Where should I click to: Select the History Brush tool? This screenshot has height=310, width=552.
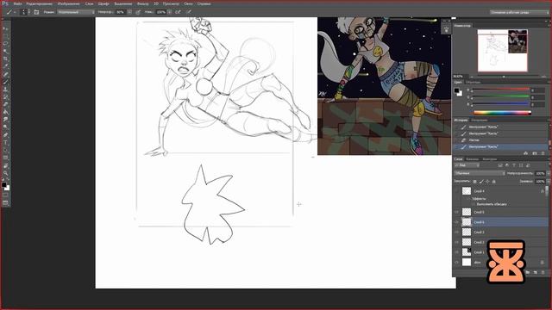pos(5,96)
